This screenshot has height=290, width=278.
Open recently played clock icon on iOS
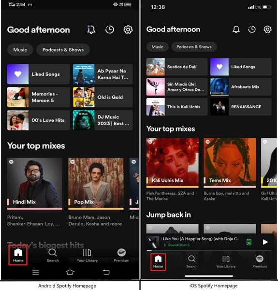[252, 29]
